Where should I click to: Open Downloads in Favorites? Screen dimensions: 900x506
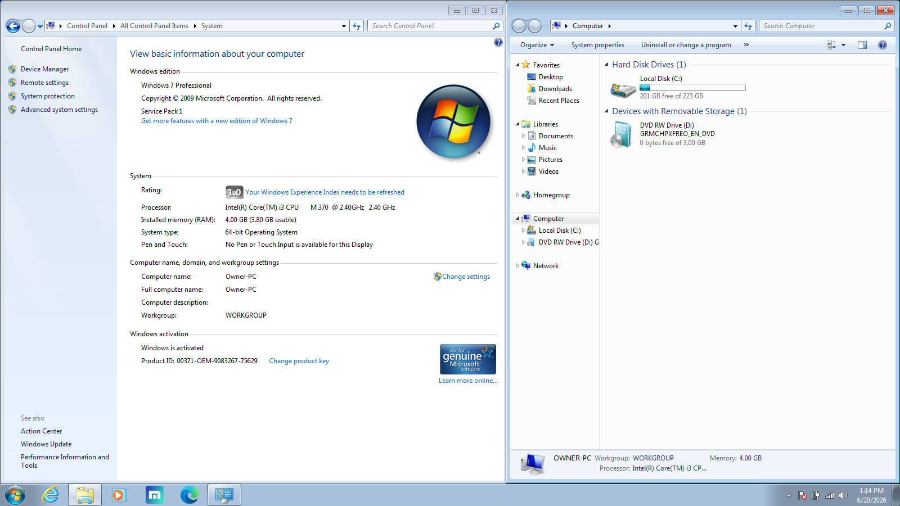pos(555,89)
